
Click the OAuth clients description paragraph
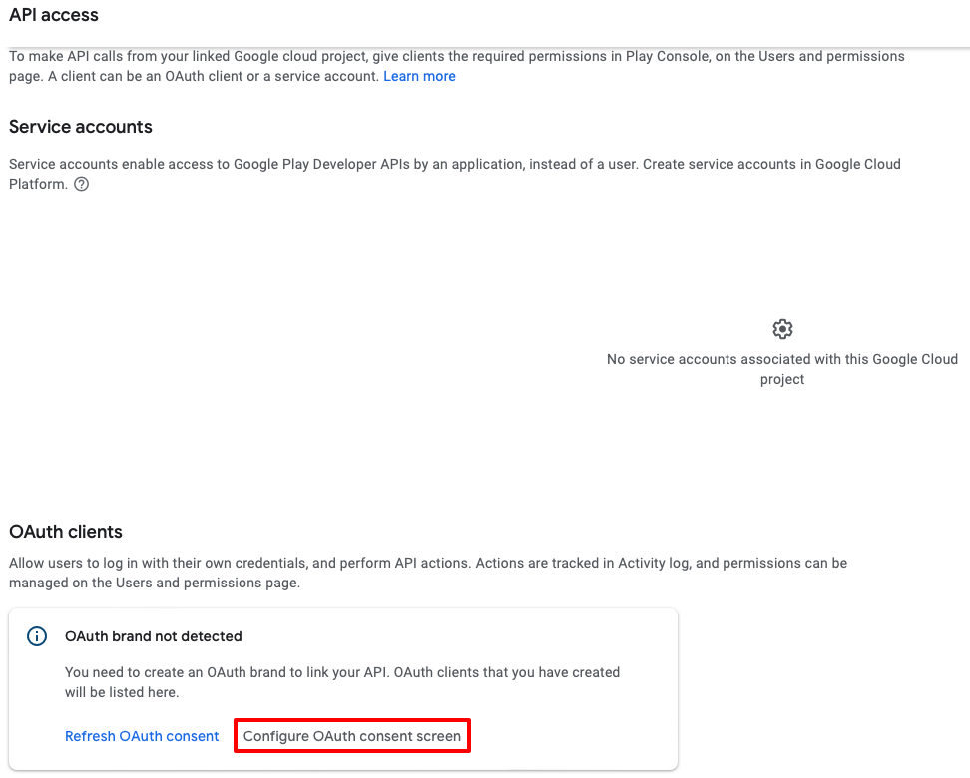pos(427,572)
